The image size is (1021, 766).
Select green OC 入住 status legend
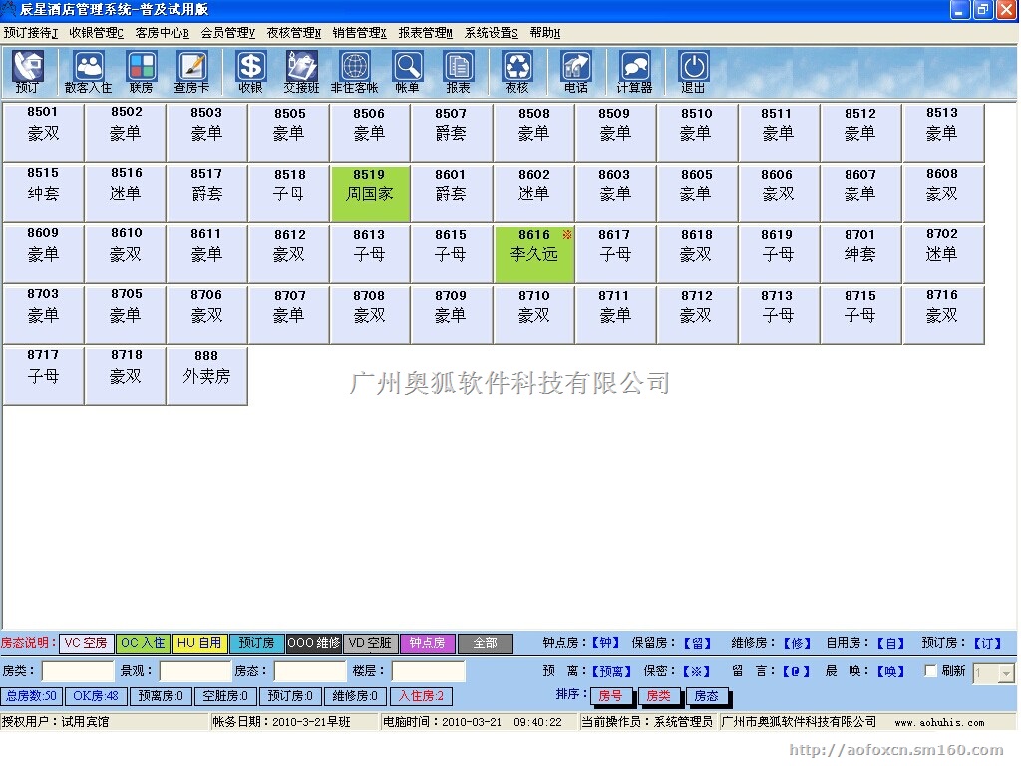(143, 644)
